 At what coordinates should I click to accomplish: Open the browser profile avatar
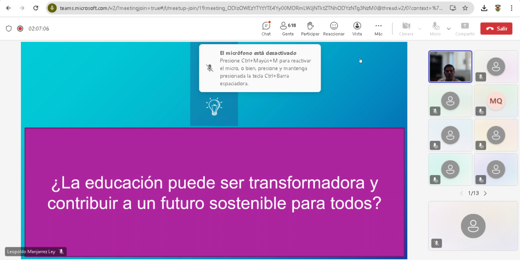tap(498, 8)
